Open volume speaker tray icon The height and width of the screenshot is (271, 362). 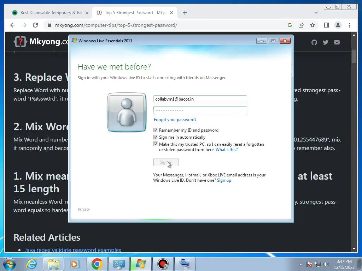[326, 264]
